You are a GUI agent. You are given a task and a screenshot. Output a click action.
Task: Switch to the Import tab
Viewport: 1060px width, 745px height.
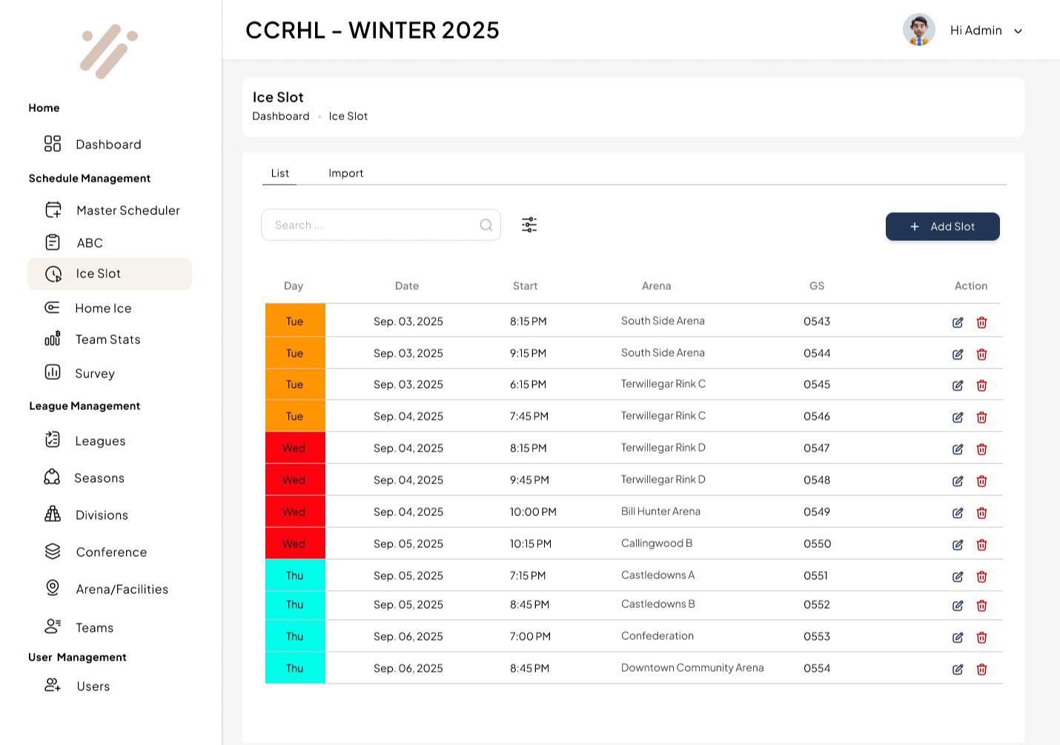pyautogui.click(x=345, y=173)
